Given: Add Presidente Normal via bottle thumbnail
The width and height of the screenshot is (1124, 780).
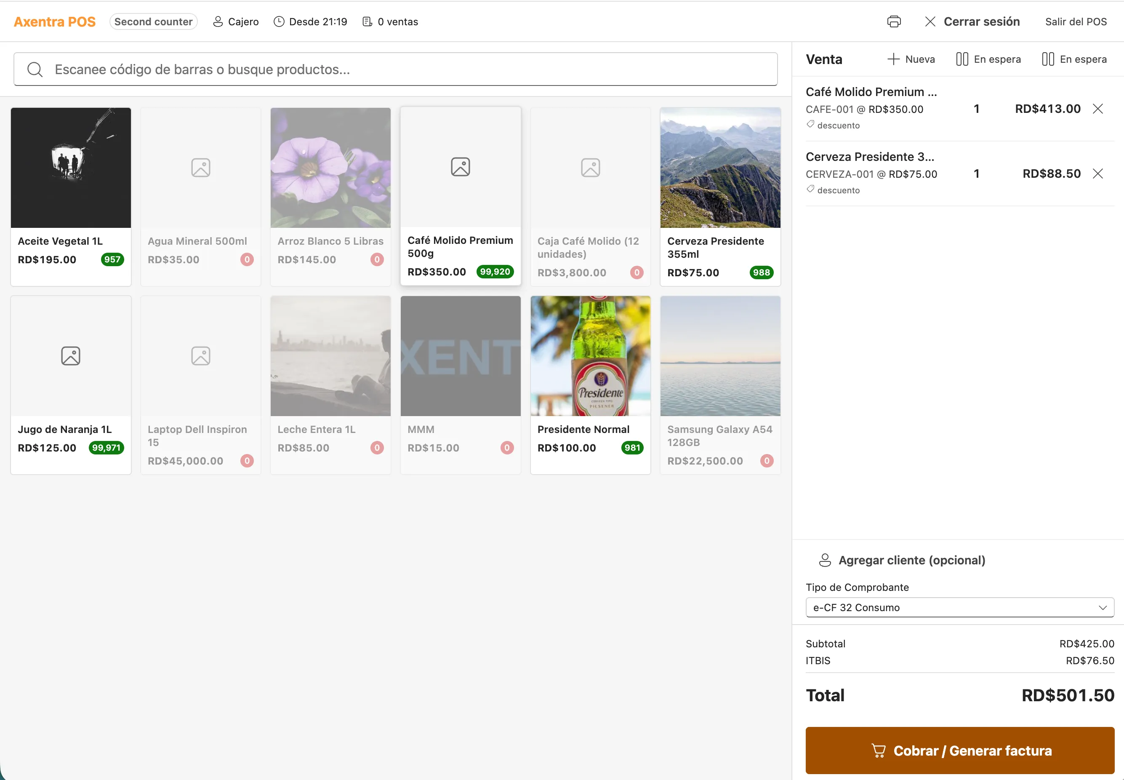Looking at the screenshot, I should click(x=591, y=356).
